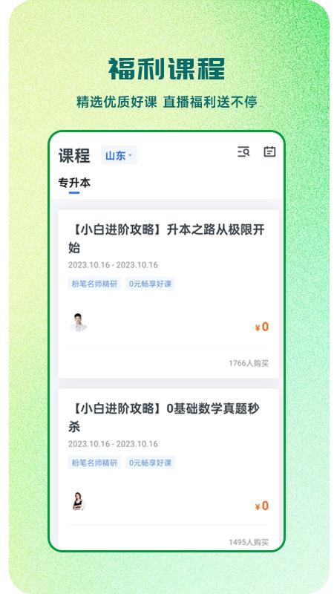Tap the ¥0 price on first course
The image size is (334, 594).
[x=262, y=327]
